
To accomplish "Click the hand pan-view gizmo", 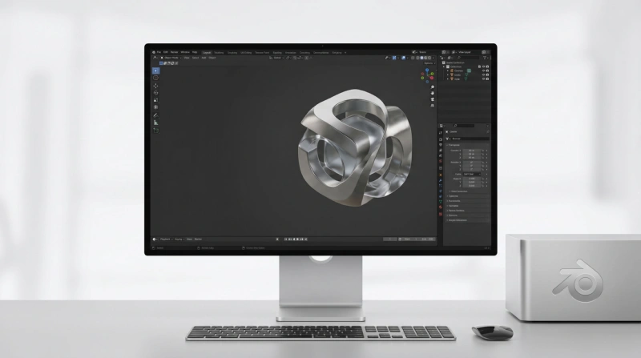I will click(x=433, y=93).
